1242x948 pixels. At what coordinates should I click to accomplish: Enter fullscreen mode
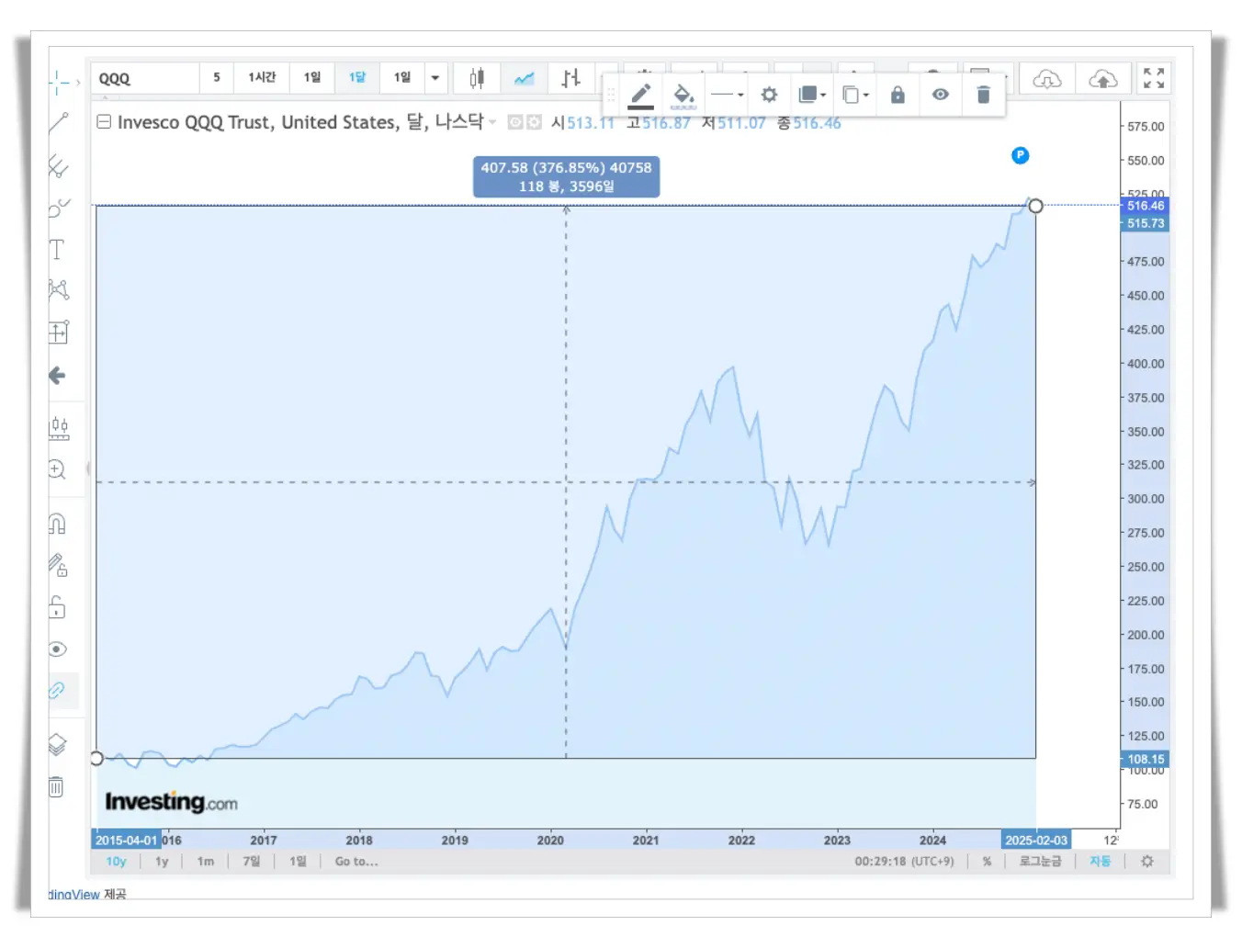(1154, 78)
